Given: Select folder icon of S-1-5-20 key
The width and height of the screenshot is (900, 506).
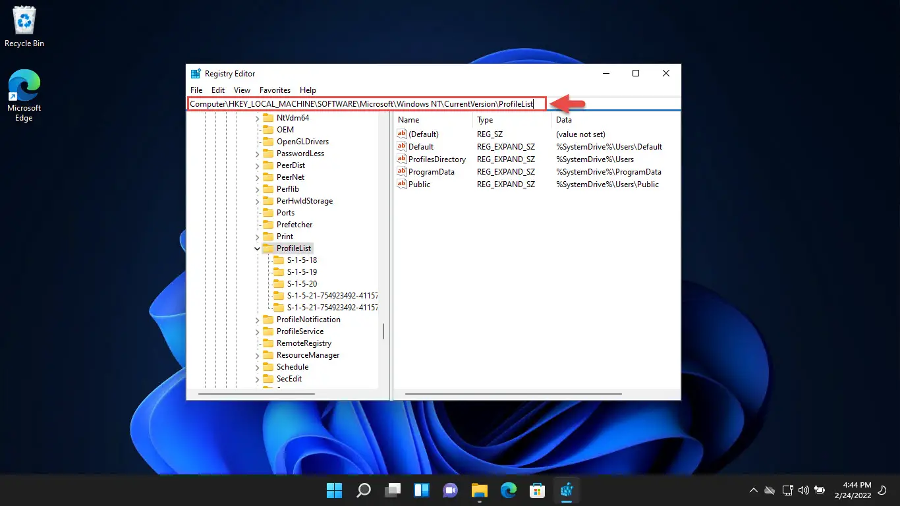Looking at the screenshot, I should coord(279,284).
